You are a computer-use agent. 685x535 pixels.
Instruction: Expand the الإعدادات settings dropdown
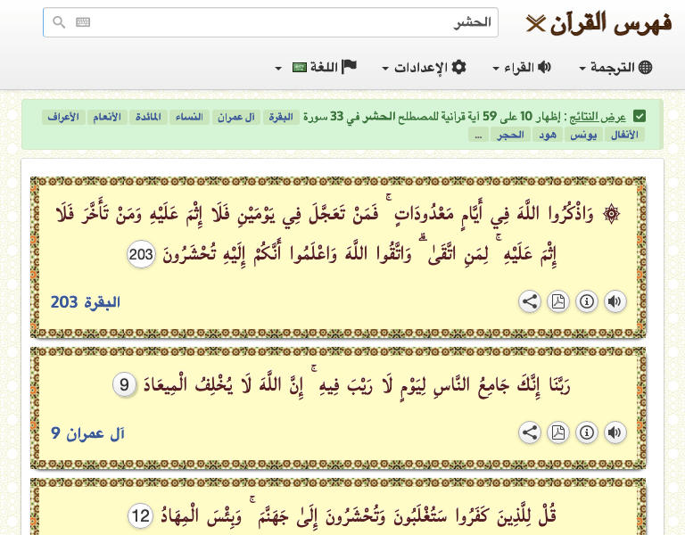[x=425, y=67]
